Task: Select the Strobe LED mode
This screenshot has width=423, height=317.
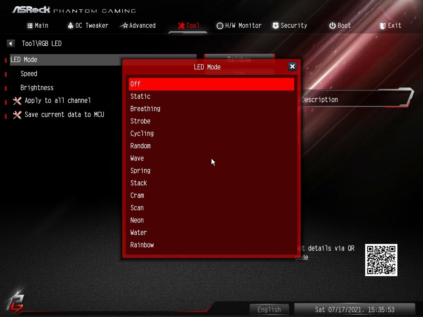Action: point(211,121)
